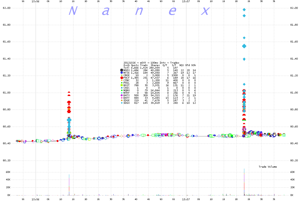Click the PHIL green dot legend marker

click(x=122, y=83)
